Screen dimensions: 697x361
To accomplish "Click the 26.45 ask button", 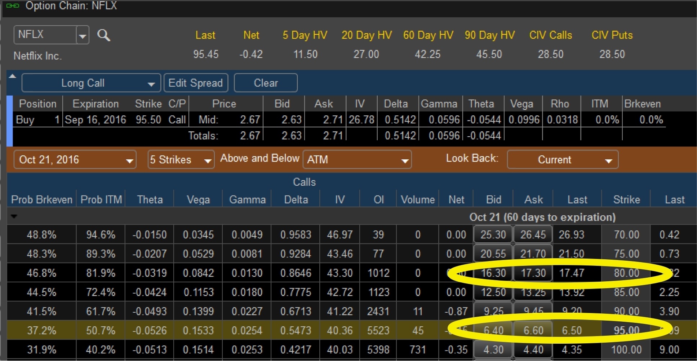I will tap(533, 235).
